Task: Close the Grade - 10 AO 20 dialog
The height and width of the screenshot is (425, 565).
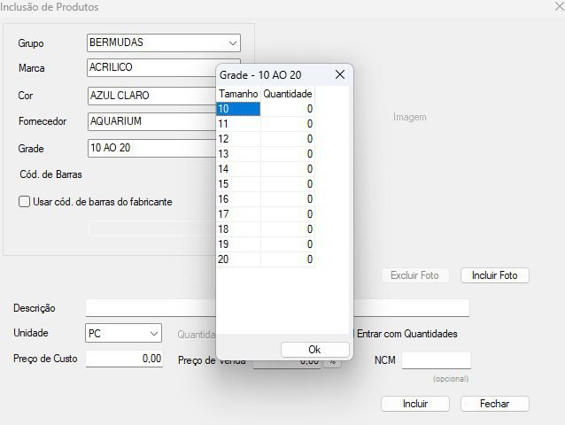Action: pyautogui.click(x=340, y=74)
